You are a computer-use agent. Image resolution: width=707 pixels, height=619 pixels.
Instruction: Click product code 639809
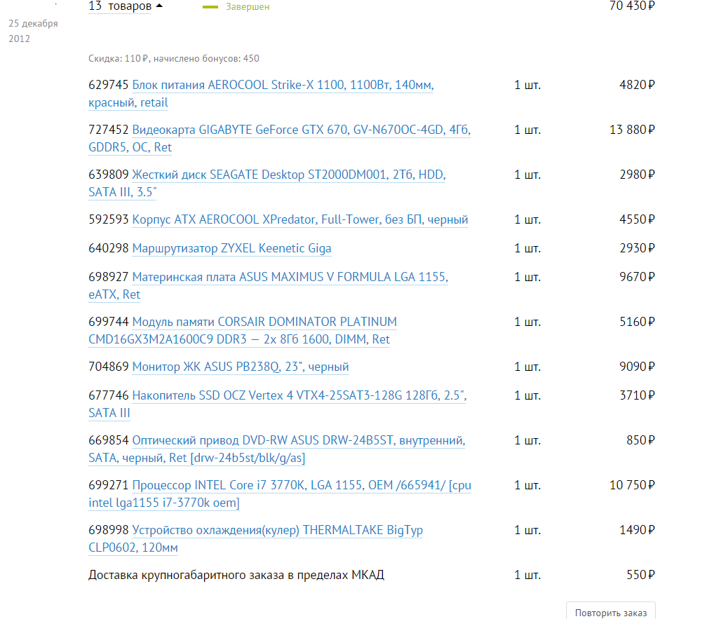click(x=109, y=175)
